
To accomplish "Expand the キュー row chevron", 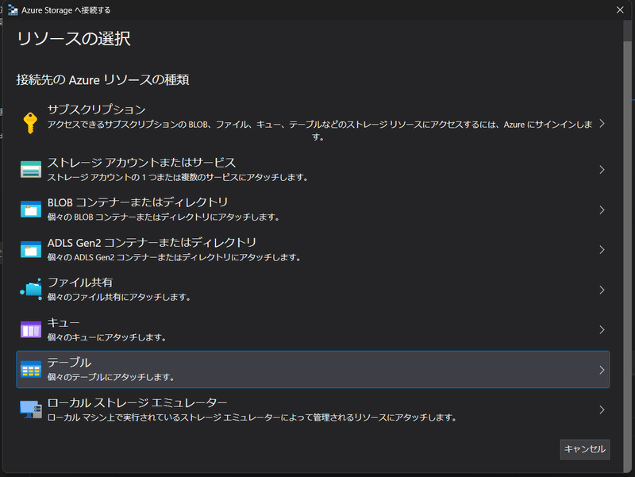I will (x=602, y=330).
